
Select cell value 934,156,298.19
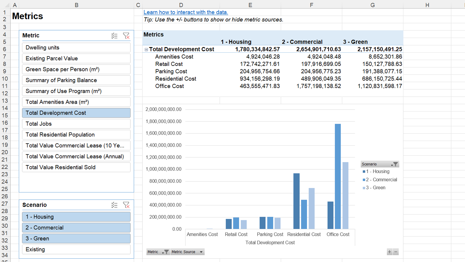260,79
